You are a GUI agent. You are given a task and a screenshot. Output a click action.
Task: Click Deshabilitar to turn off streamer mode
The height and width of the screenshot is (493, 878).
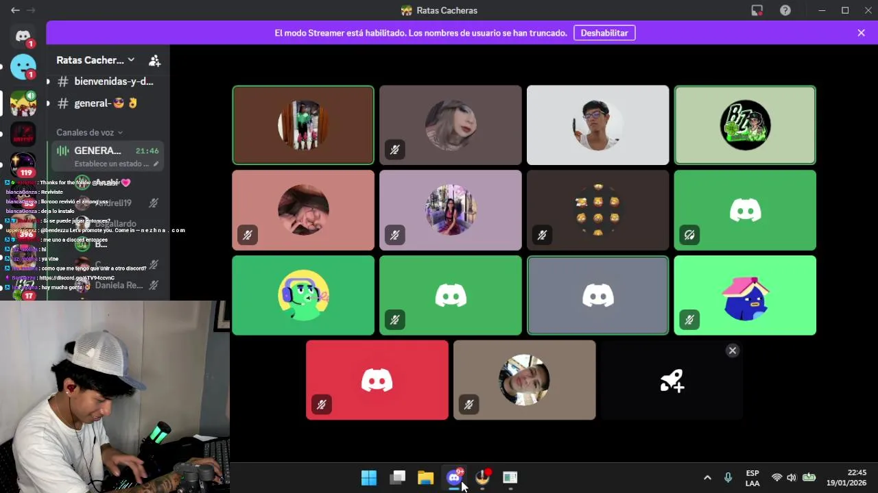[x=604, y=33]
